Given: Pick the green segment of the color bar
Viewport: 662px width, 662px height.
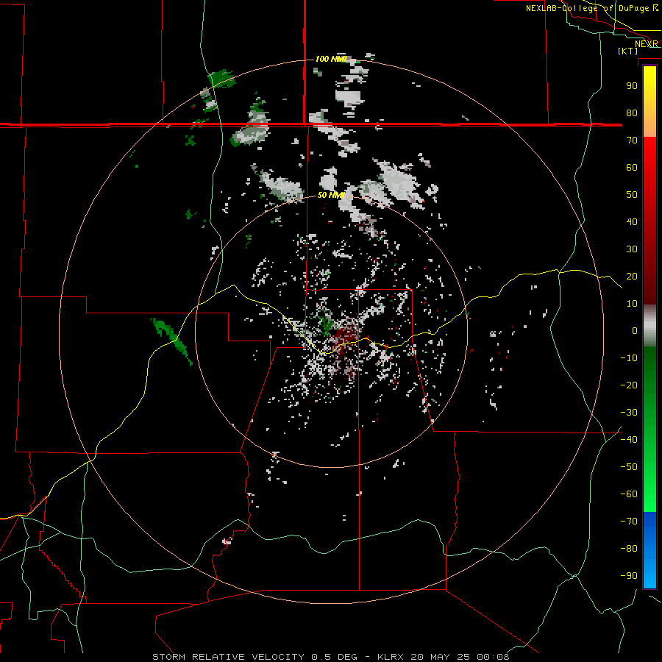Looking at the screenshot, I should [x=649, y=430].
